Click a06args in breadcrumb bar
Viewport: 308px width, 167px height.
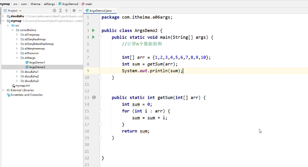click(49, 4)
